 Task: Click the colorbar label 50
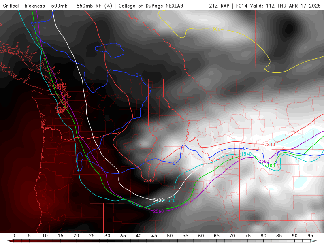pyautogui.click(x=170, y=236)
